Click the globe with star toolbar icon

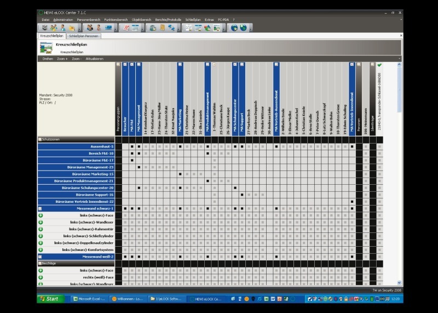click(x=234, y=28)
